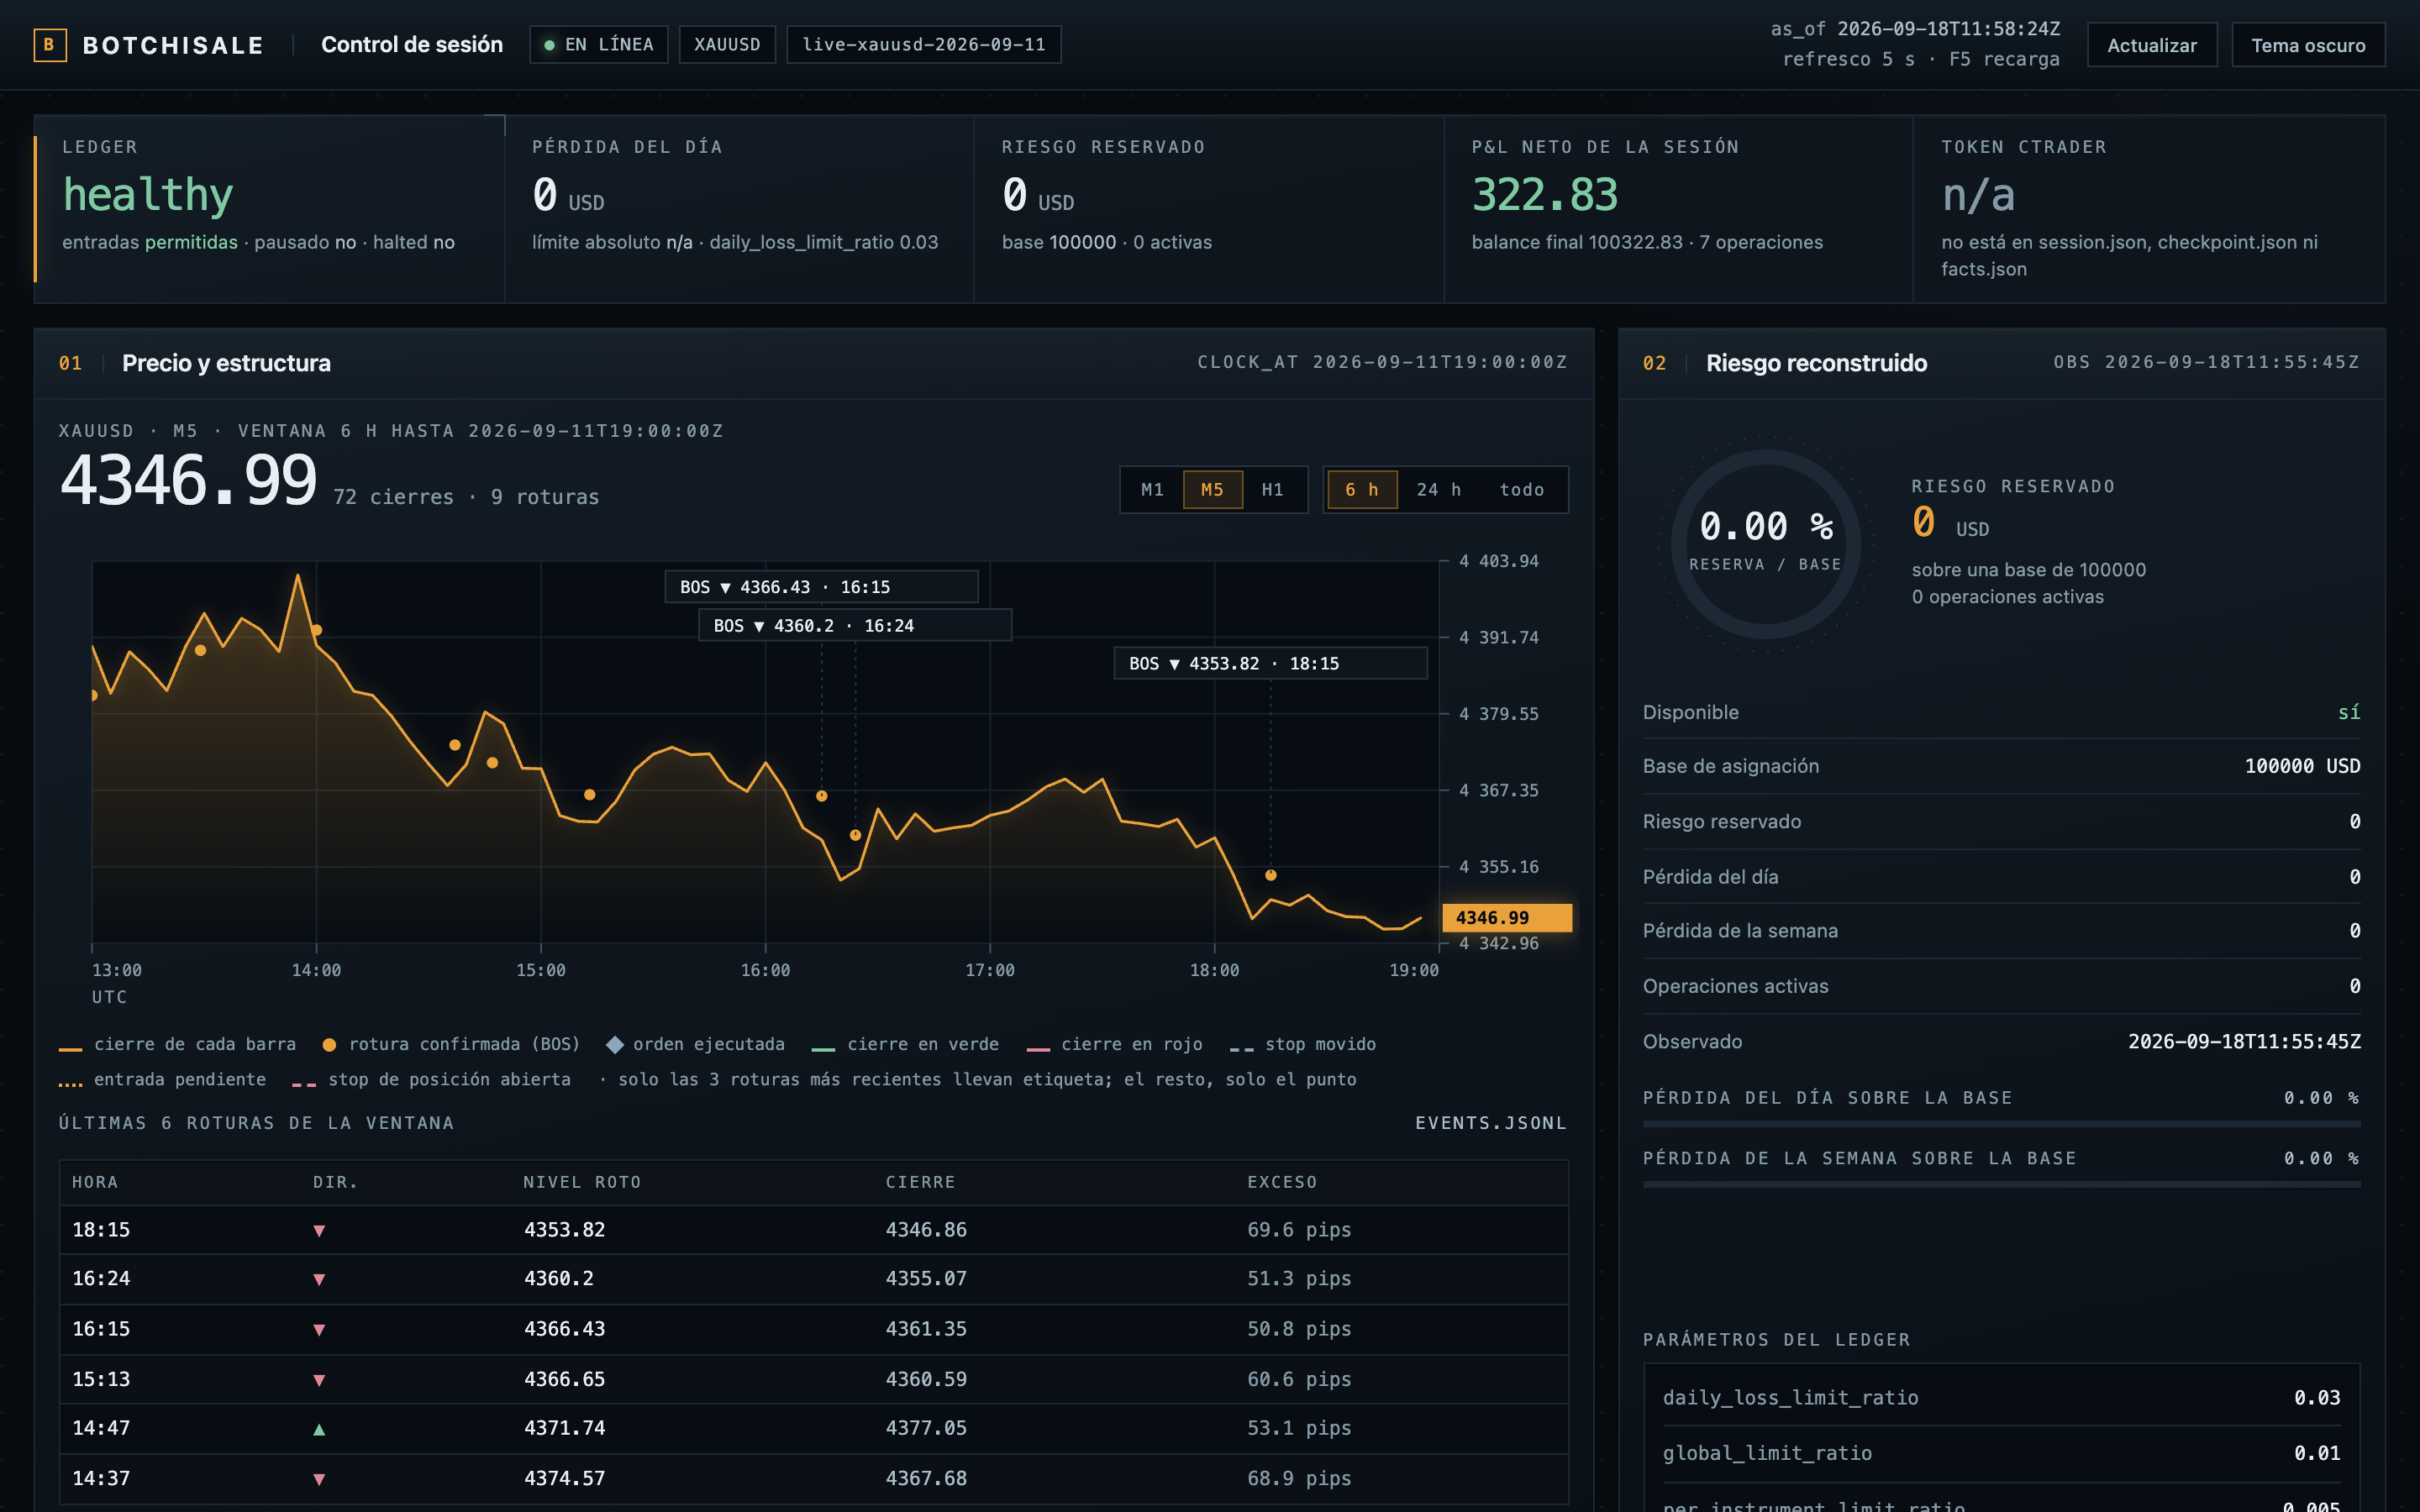Screen dimensions: 2420x1512
Task: Click the 0.00 % reserva/base gauge
Action: point(1766,544)
